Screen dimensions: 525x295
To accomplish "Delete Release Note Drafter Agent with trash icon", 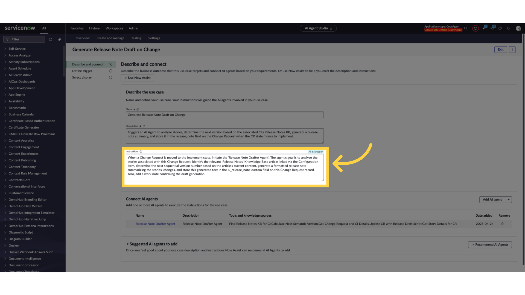I will pos(502,224).
